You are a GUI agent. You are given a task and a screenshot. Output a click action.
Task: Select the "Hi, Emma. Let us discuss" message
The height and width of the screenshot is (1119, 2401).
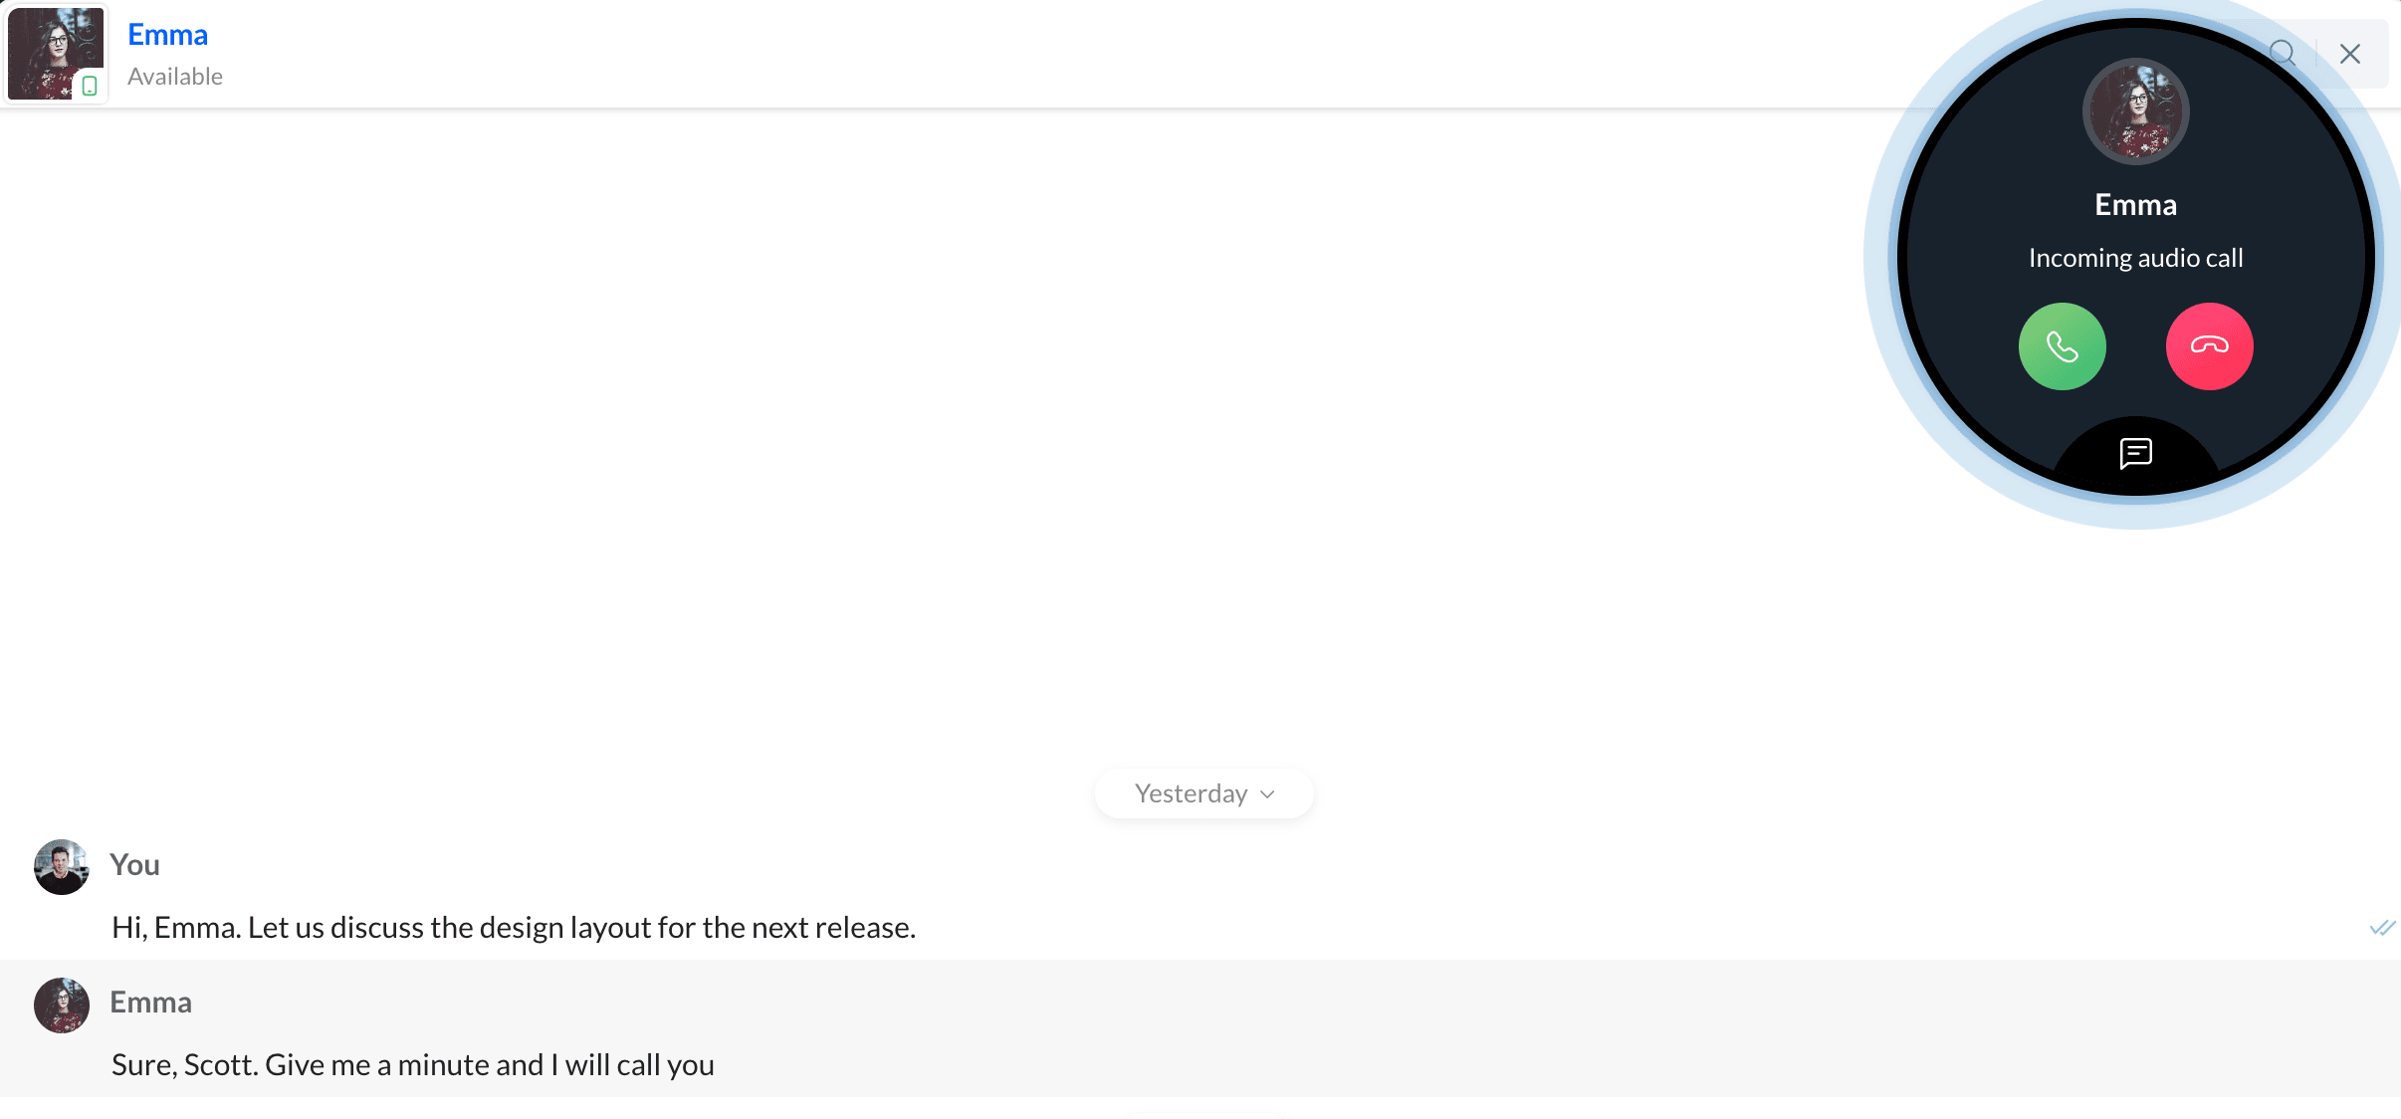pyautogui.click(x=514, y=928)
